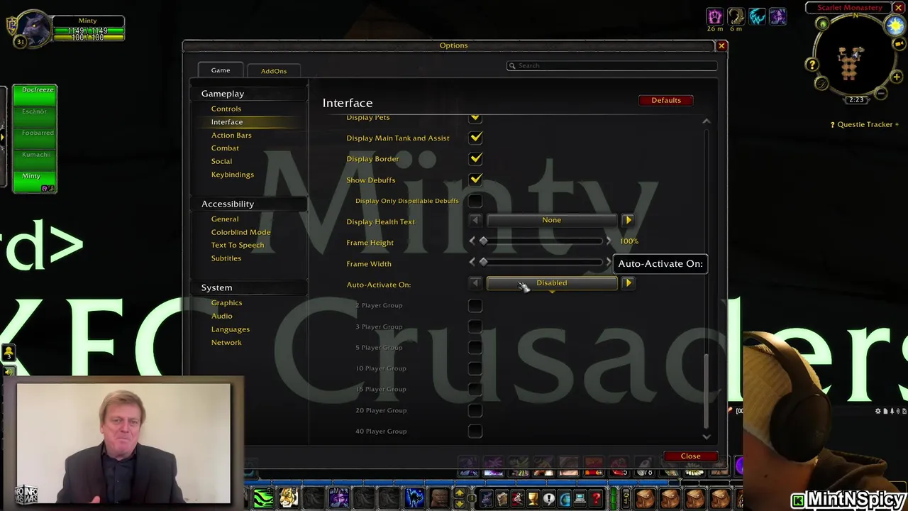Click the purple paw buff with 26 m

[714, 16]
